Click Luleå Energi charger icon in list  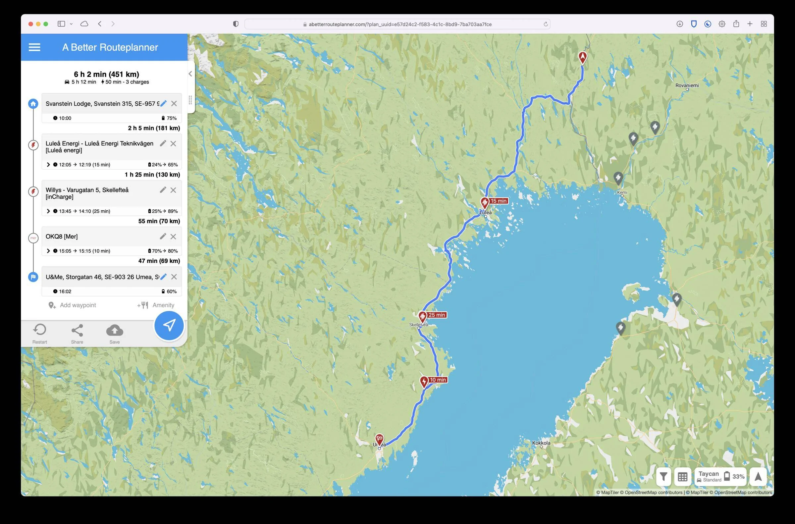(33, 145)
